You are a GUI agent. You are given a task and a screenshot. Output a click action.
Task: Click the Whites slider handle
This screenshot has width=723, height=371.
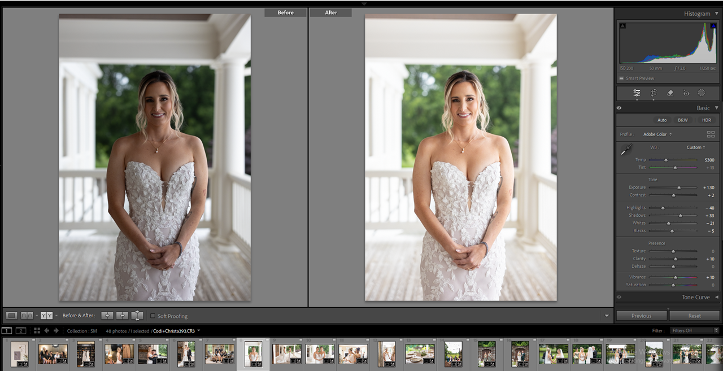(669, 223)
